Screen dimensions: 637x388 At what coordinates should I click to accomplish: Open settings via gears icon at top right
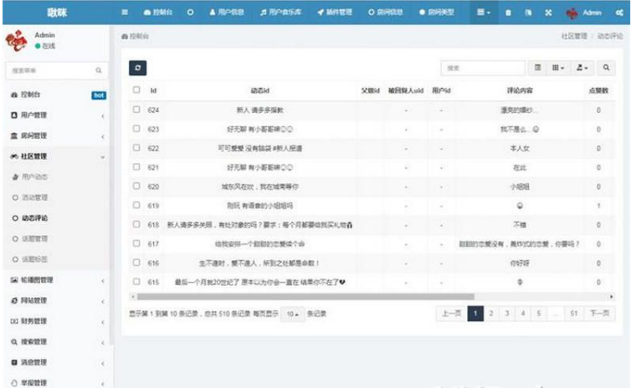click(x=619, y=13)
